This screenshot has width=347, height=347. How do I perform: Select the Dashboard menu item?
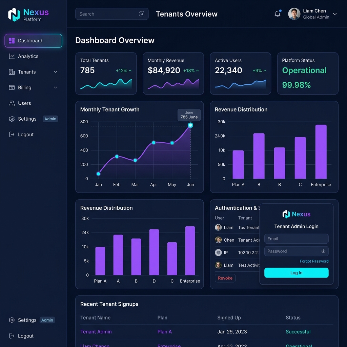click(x=34, y=41)
